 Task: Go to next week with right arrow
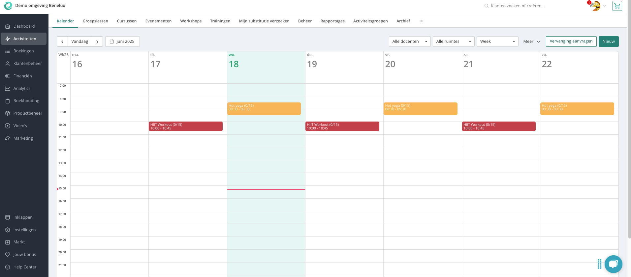click(97, 42)
